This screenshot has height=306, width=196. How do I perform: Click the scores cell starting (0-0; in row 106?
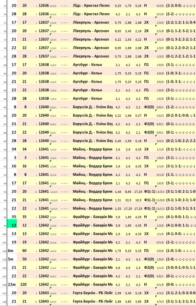pyautogui.click(x=181, y=285)
